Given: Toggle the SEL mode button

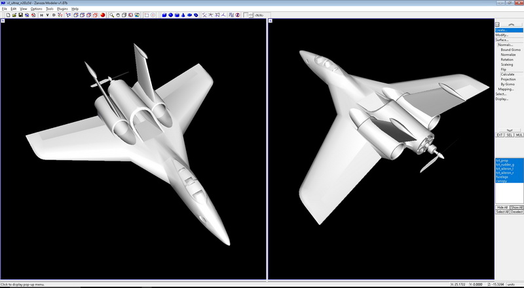Looking at the screenshot, I should 510,135.
